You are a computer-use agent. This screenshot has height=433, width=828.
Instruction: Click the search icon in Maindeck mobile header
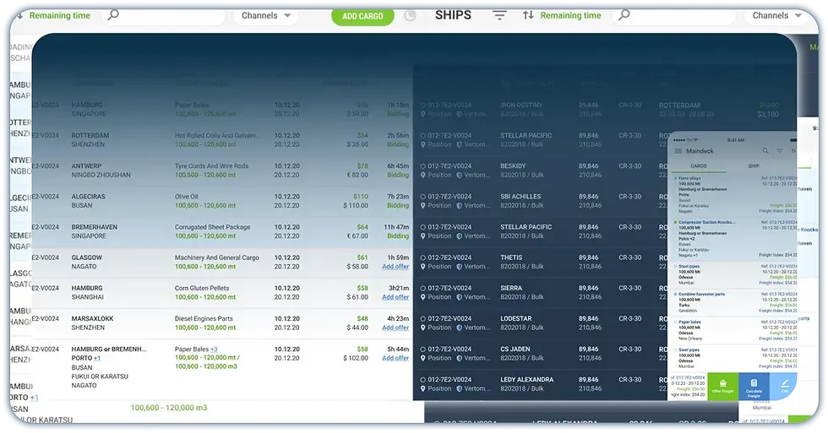pos(765,151)
